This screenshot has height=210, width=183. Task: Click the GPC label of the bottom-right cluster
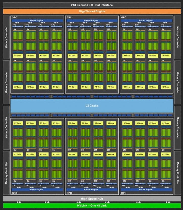pos(124,193)
